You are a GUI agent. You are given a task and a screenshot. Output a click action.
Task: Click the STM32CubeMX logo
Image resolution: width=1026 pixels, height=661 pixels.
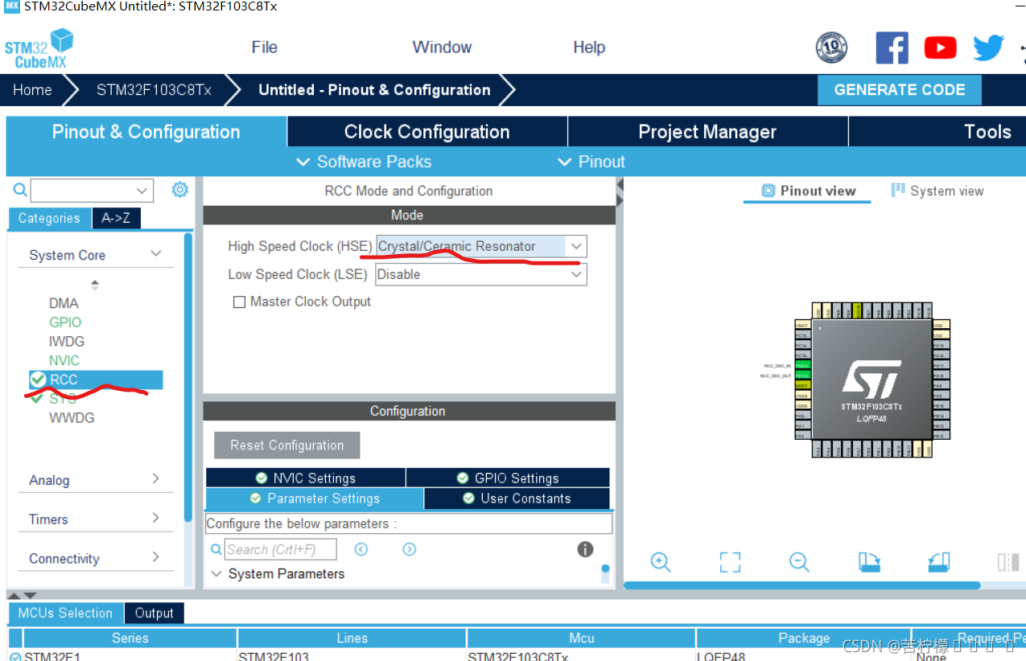point(39,47)
